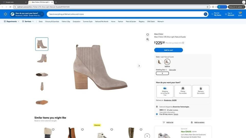This screenshot has height=138, width=246.
Task: Favorite the product with heart icon
Action: pos(148,35)
